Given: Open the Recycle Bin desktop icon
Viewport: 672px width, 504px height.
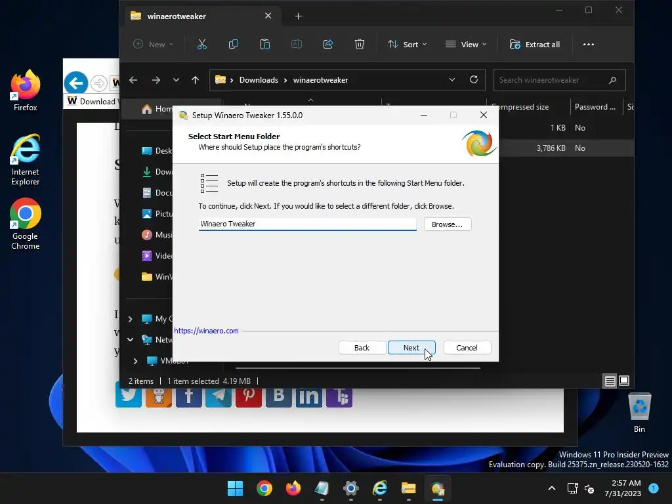Looking at the screenshot, I should coord(639,413).
